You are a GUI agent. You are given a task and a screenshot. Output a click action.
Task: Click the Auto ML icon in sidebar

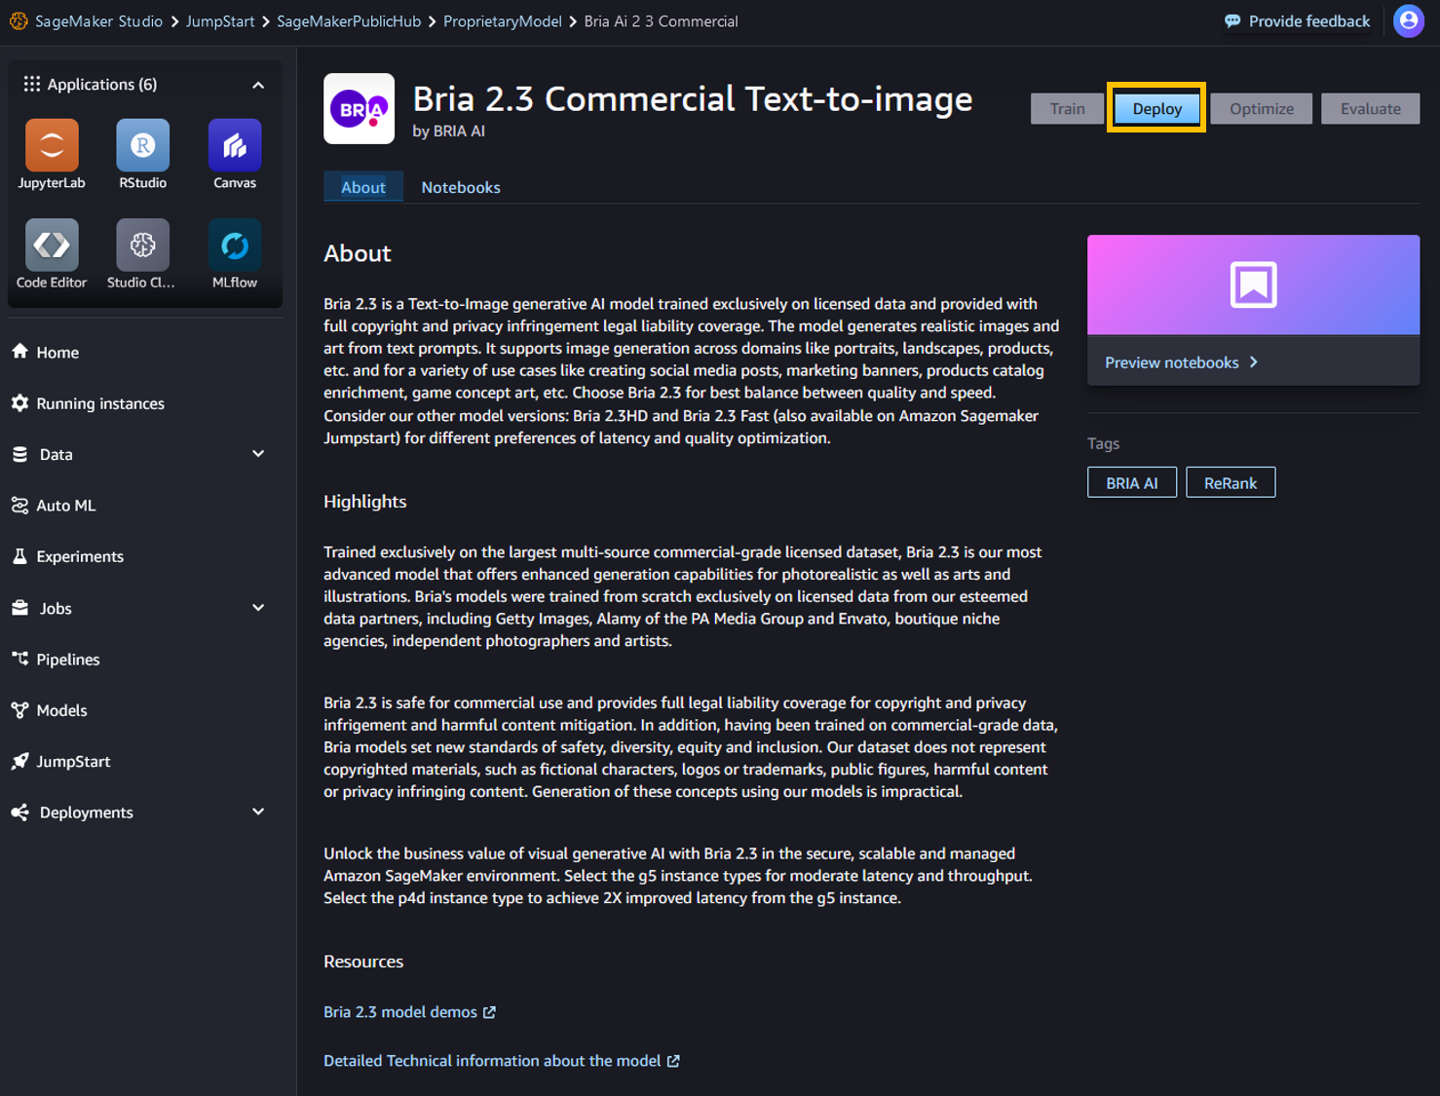[19, 505]
